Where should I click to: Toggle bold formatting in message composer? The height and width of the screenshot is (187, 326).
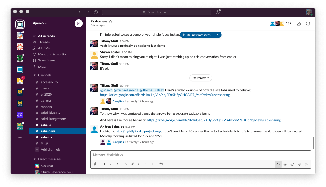pyautogui.click(x=104, y=164)
